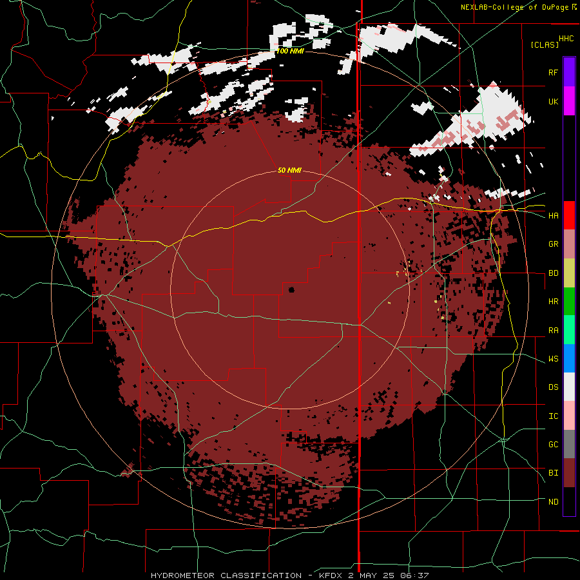This screenshot has width=580, height=580.
Task: Click the RF legend label
Action: pyautogui.click(x=553, y=72)
